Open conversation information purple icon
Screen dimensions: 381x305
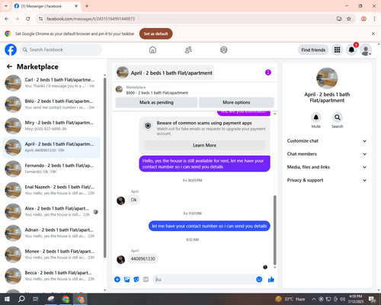pyautogui.click(x=268, y=72)
